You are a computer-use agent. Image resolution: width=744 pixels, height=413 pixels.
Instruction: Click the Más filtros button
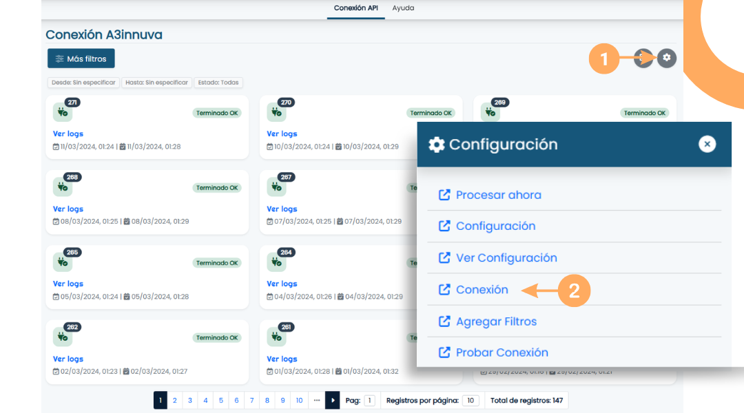pyautogui.click(x=81, y=59)
